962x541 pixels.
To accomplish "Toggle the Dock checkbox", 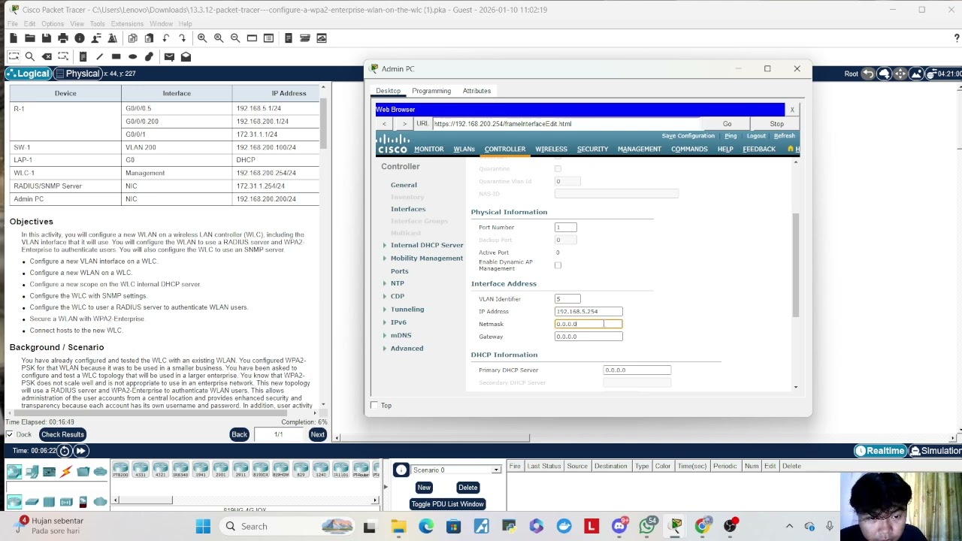I will click(10, 434).
